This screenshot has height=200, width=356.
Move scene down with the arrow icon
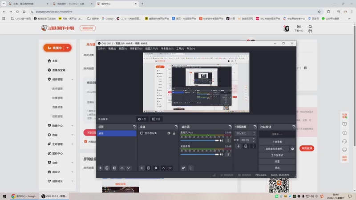pyautogui.click(x=129, y=168)
